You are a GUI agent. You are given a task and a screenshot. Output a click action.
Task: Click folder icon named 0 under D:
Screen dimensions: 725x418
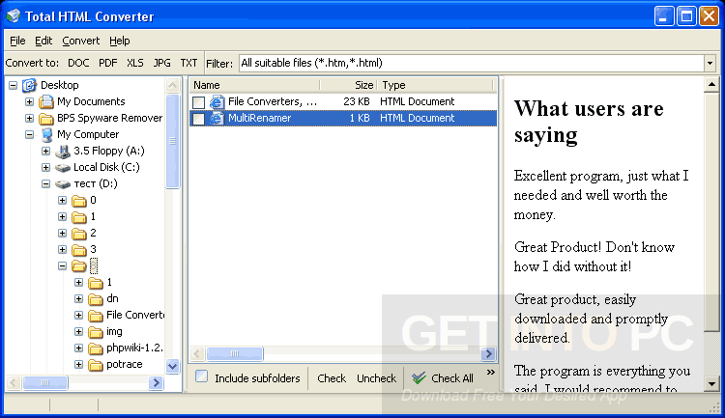79,201
